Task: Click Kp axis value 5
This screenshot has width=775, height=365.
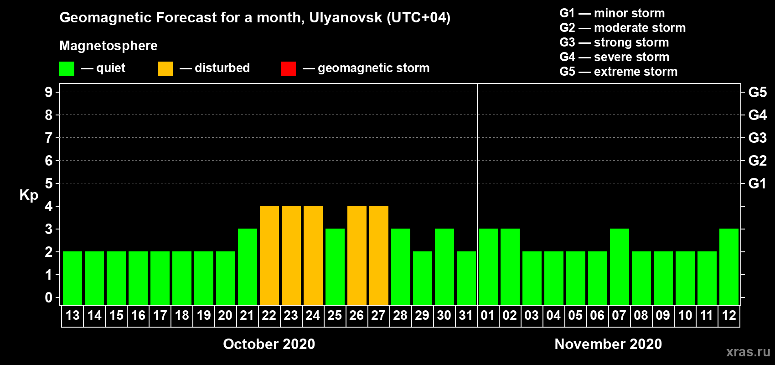Action: (x=48, y=183)
